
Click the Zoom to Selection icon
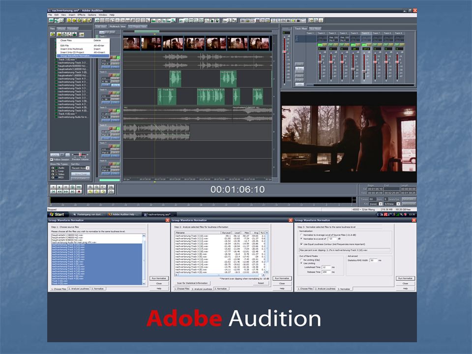pyautogui.click(x=90, y=191)
